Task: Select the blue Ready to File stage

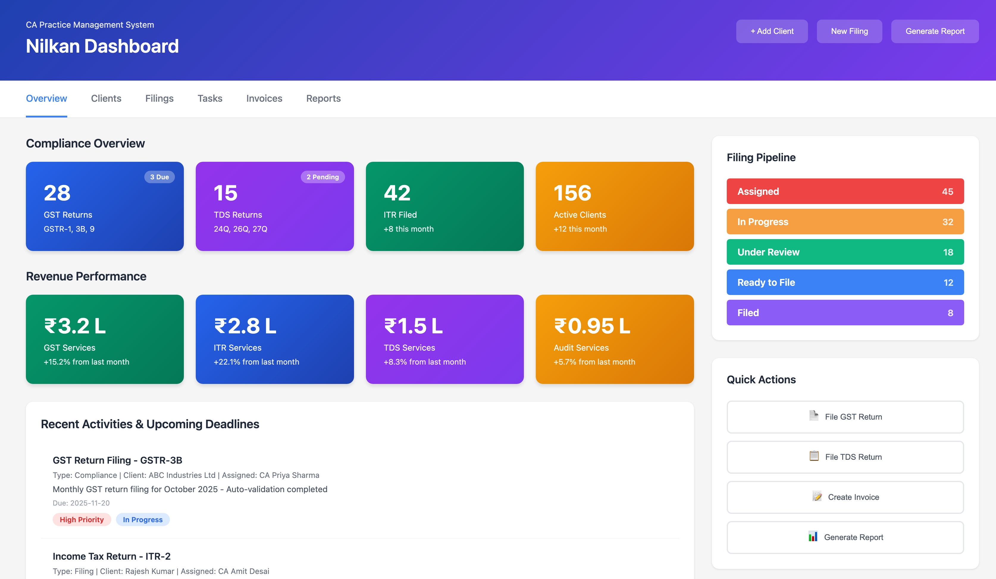Action: 845,283
